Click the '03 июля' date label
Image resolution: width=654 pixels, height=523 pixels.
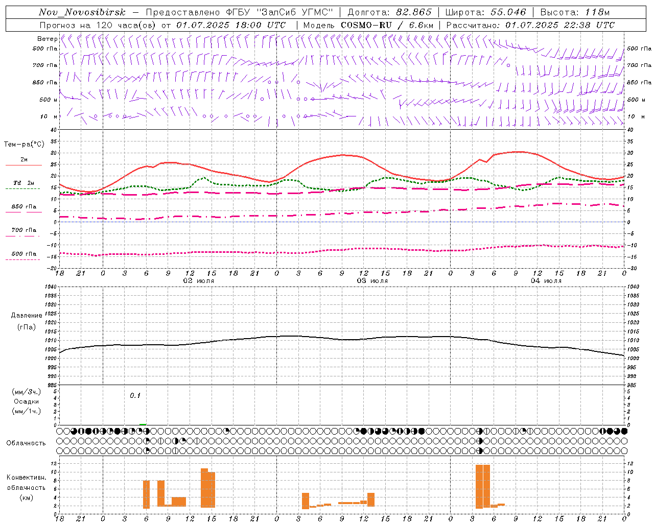pos(372,281)
